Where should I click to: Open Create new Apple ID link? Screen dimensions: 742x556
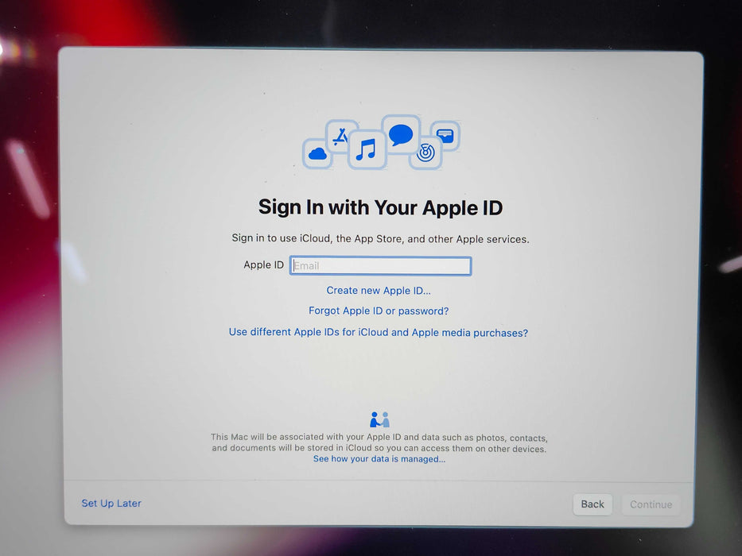379,290
